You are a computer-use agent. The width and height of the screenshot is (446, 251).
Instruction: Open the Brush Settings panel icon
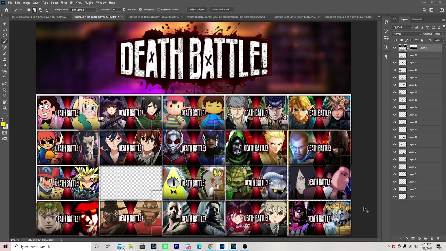(386, 31)
